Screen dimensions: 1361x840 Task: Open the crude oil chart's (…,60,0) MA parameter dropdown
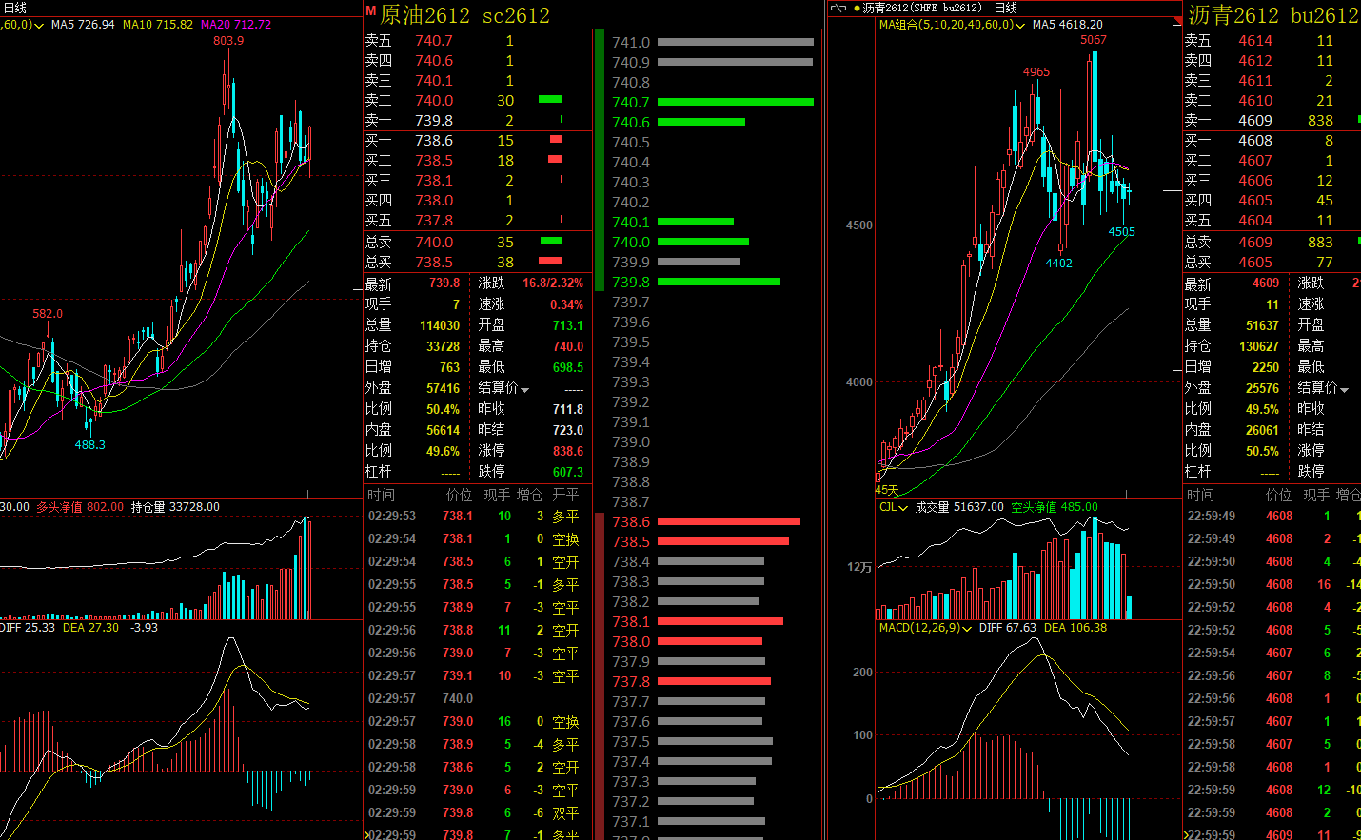(x=39, y=25)
